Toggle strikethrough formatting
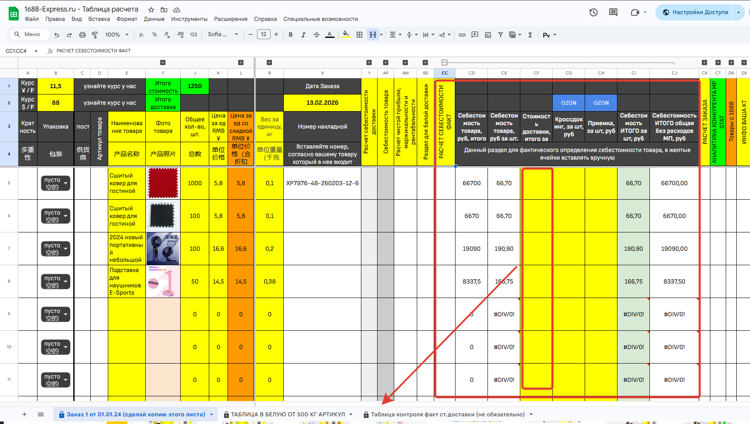 pyautogui.click(x=316, y=35)
